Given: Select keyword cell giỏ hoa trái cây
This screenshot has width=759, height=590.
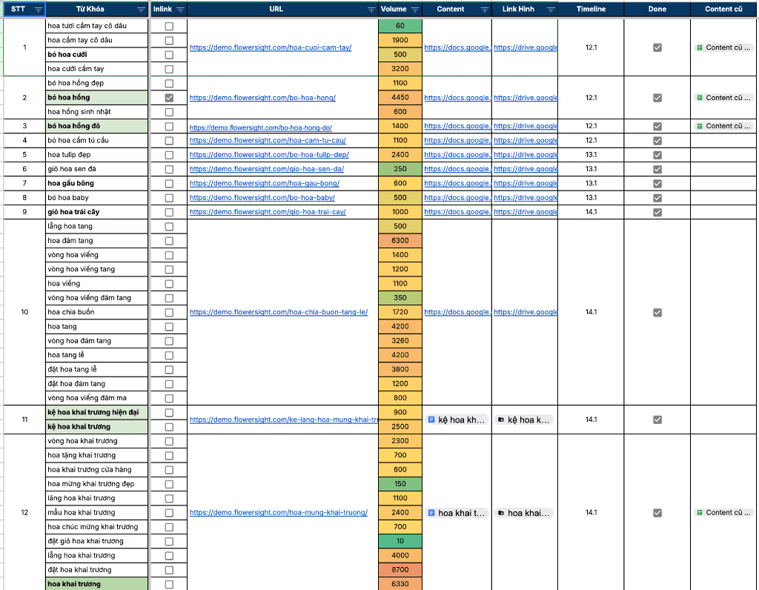Looking at the screenshot, I should coord(97,212).
